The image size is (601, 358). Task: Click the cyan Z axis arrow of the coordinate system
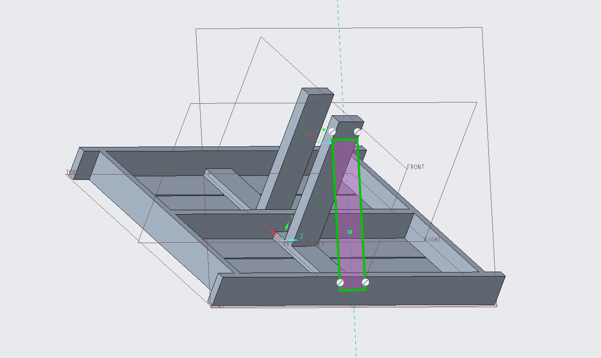click(294, 240)
